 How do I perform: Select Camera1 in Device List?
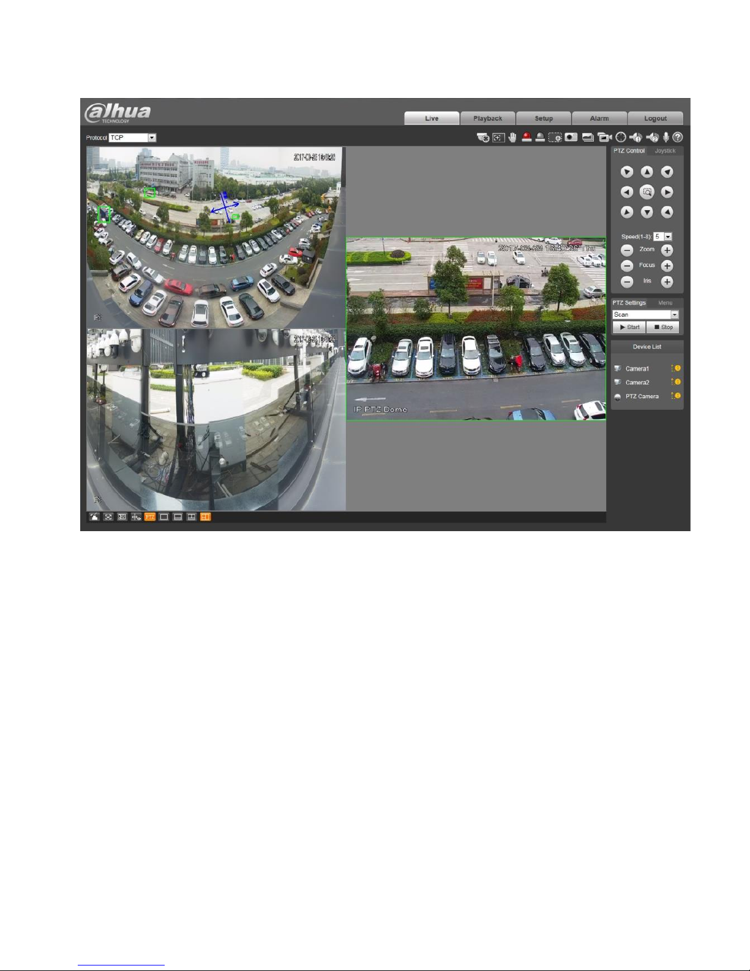point(637,369)
